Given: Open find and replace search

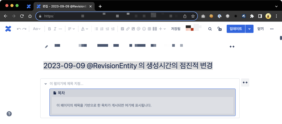Looking at the screenshot, I should pyautogui.click(x=210, y=29).
